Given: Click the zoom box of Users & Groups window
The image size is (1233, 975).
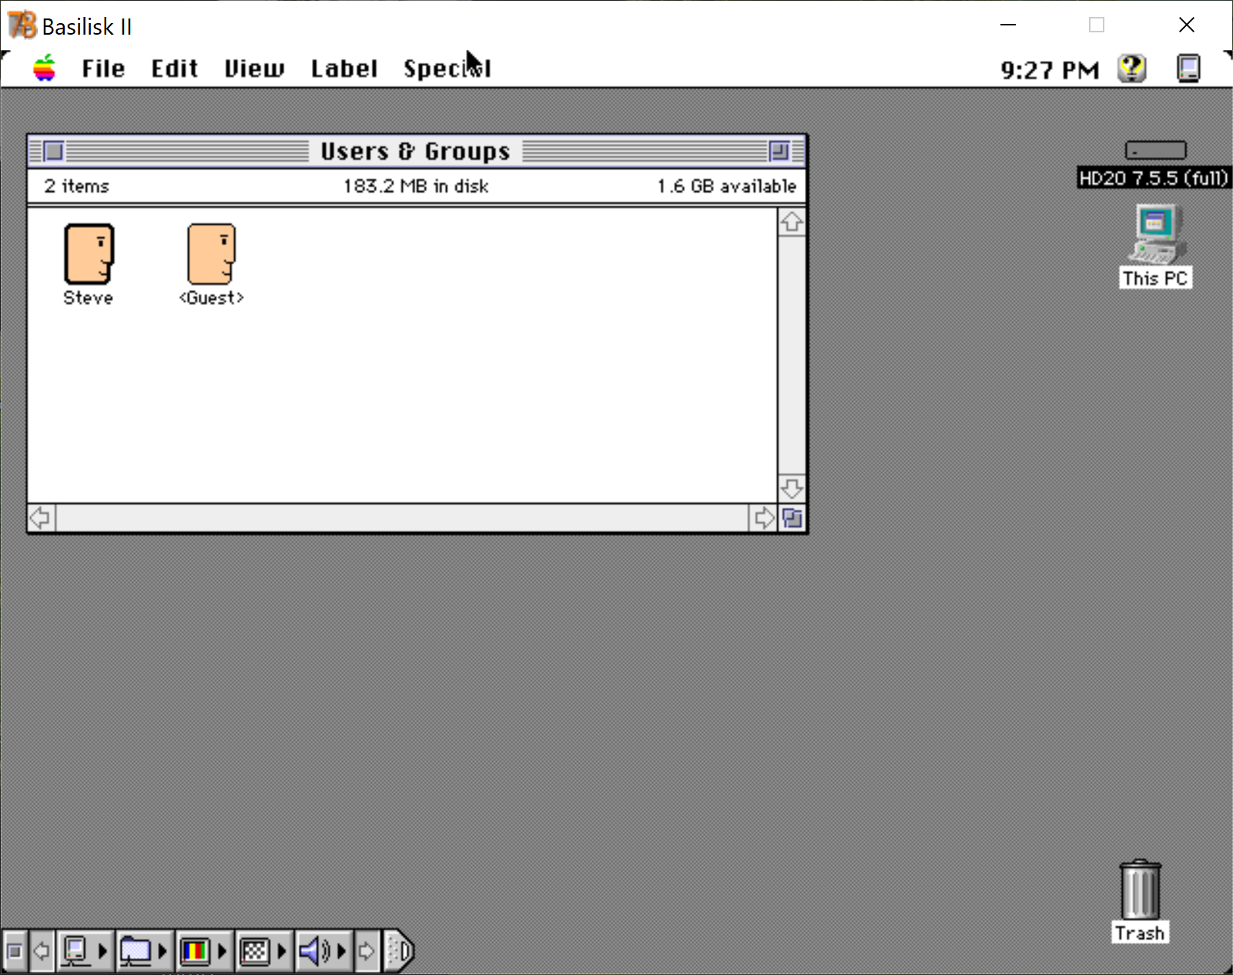Looking at the screenshot, I should [779, 151].
